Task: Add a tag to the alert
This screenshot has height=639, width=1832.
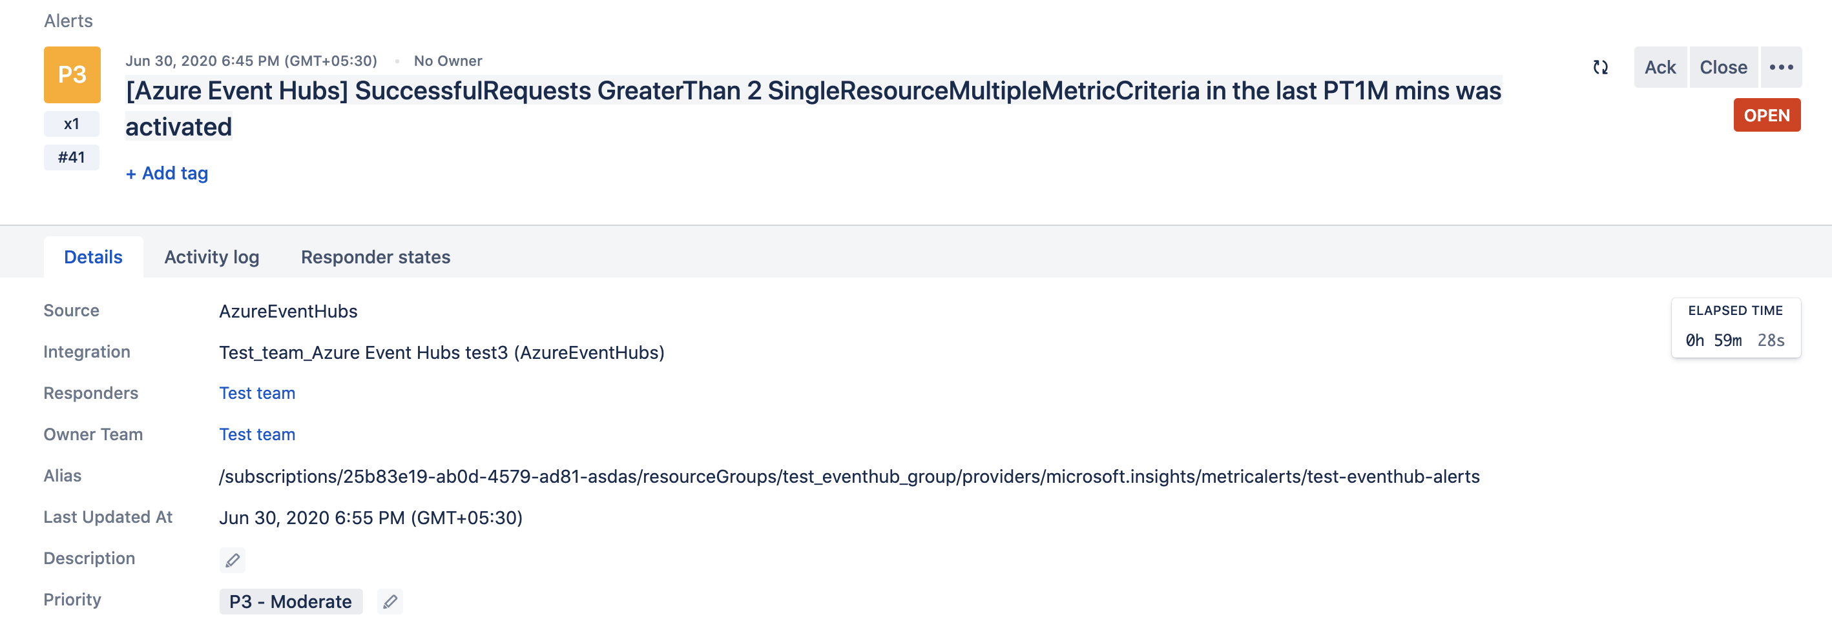Action: pos(167,173)
